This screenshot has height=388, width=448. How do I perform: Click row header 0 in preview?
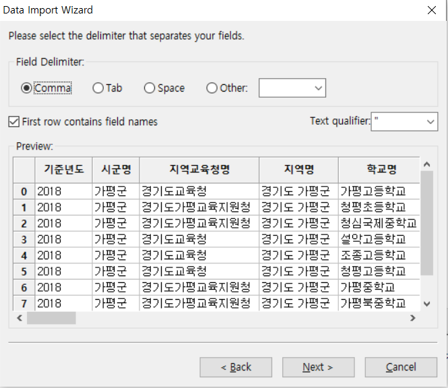[x=24, y=191]
